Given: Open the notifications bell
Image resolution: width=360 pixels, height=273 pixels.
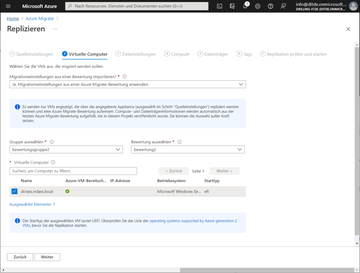Looking at the screenshot, I should (x=245, y=6).
